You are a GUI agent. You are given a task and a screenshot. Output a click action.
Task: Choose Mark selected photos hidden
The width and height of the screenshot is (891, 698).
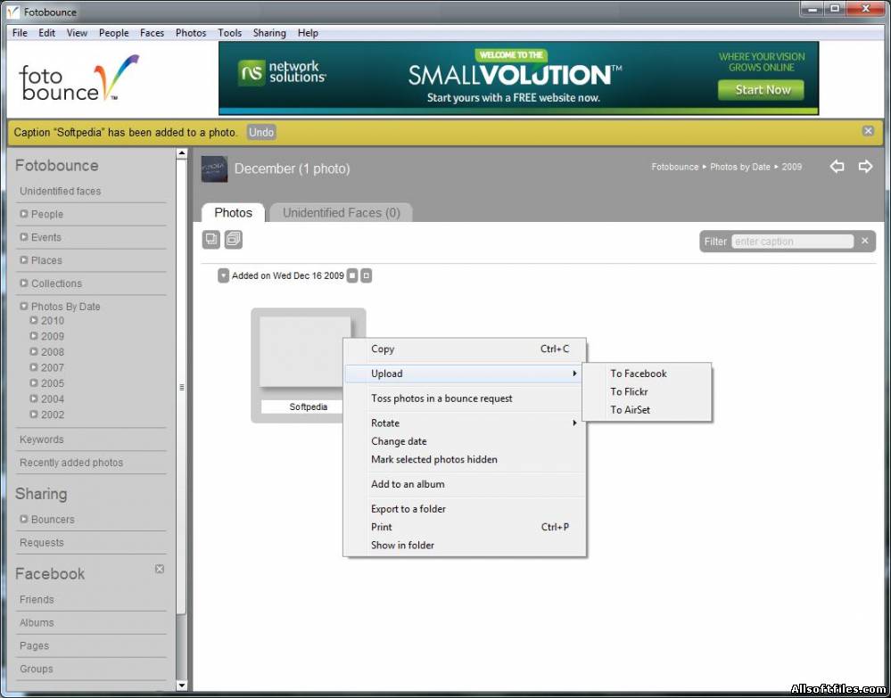465,459
